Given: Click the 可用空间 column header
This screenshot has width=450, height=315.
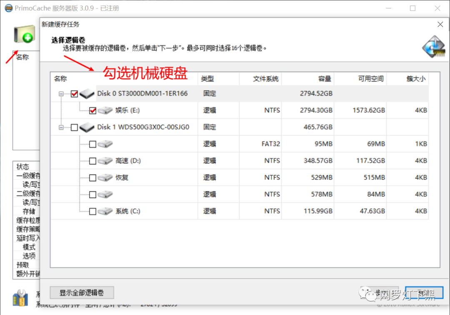Looking at the screenshot, I should 360,79.
